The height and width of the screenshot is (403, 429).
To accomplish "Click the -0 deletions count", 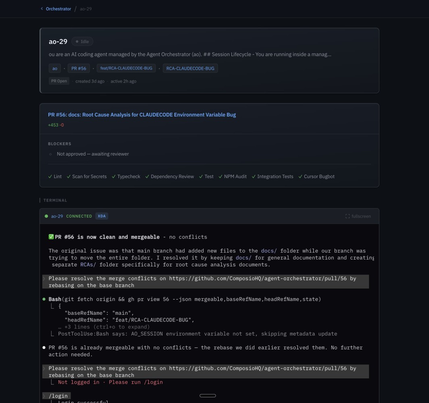I will pos(62,125).
